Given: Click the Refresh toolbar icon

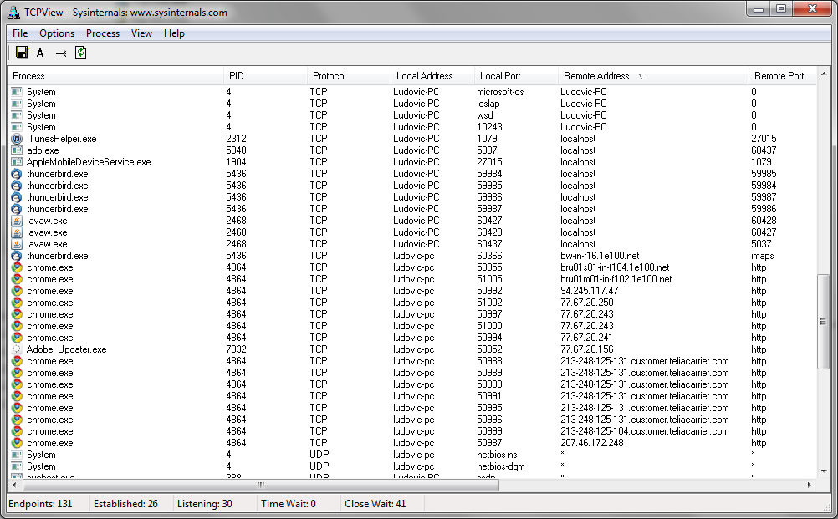Looking at the screenshot, I should [80, 53].
